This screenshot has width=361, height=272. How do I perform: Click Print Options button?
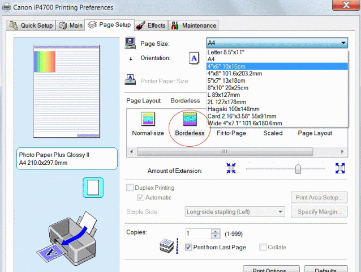(x=271, y=269)
